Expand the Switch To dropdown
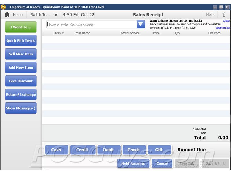The height and width of the screenshot is (173, 231). tap(56, 15)
